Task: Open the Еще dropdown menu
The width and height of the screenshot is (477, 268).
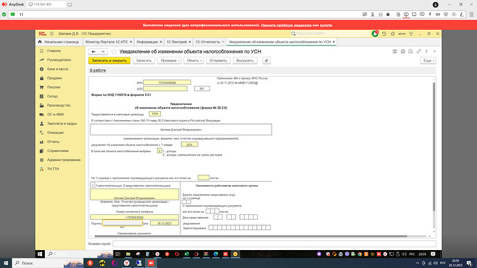Action: coord(428,61)
